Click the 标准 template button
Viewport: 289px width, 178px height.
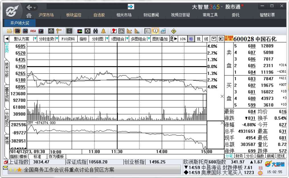pyautogui.click(x=38, y=156)
